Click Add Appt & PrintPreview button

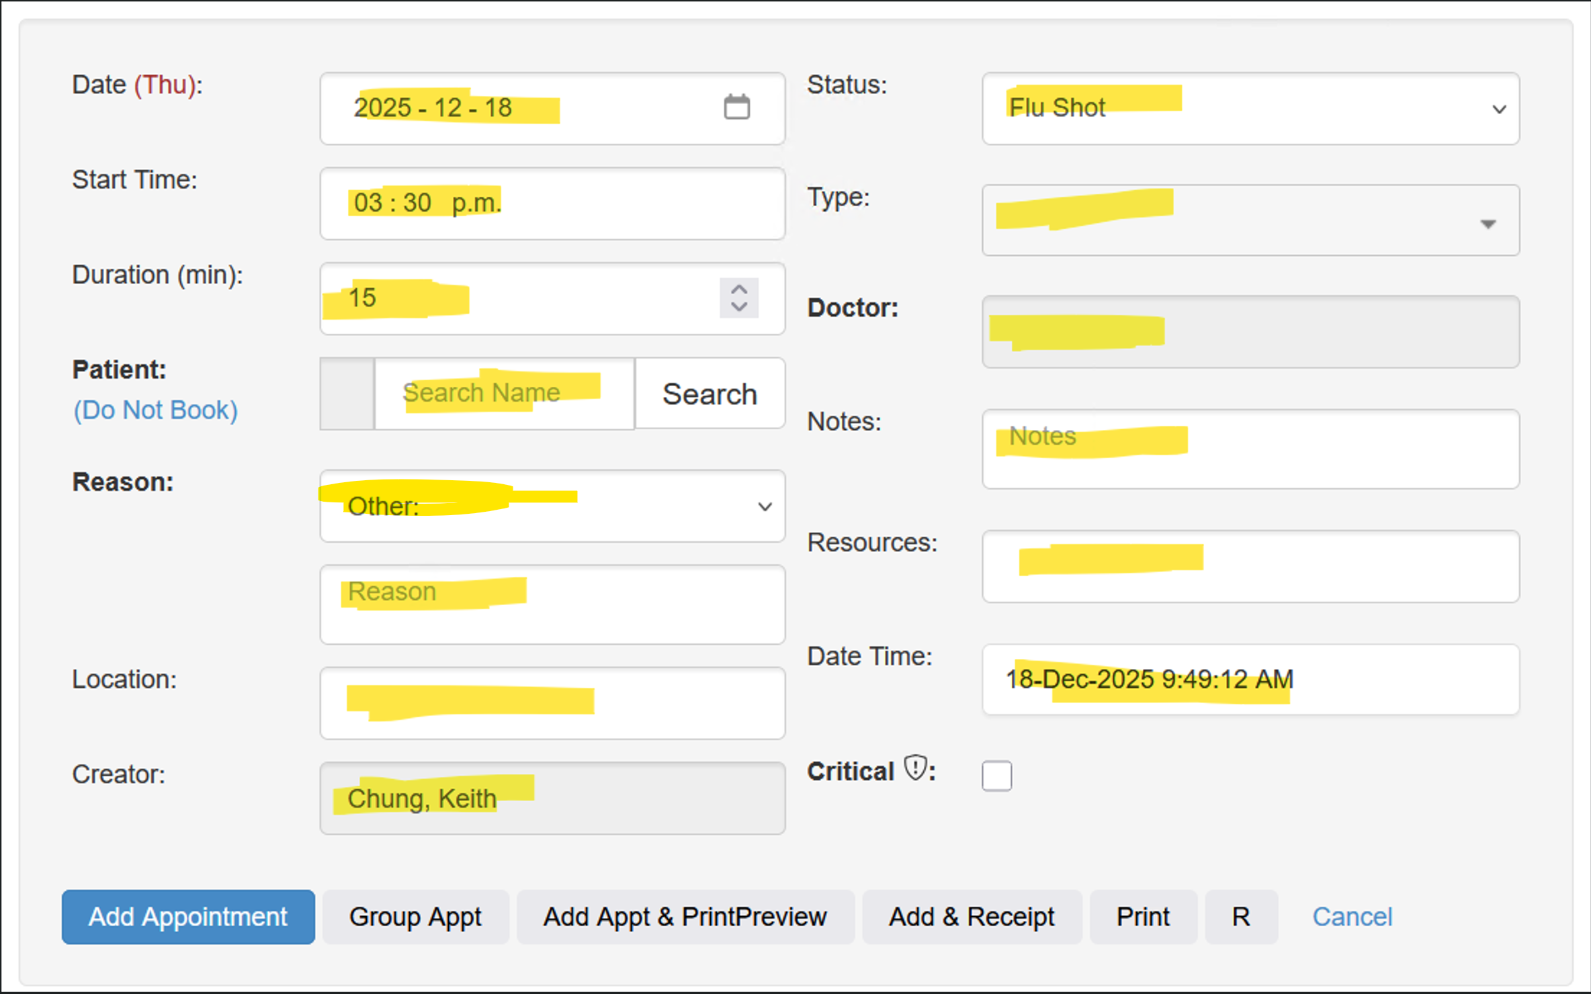tap(685, 917)
